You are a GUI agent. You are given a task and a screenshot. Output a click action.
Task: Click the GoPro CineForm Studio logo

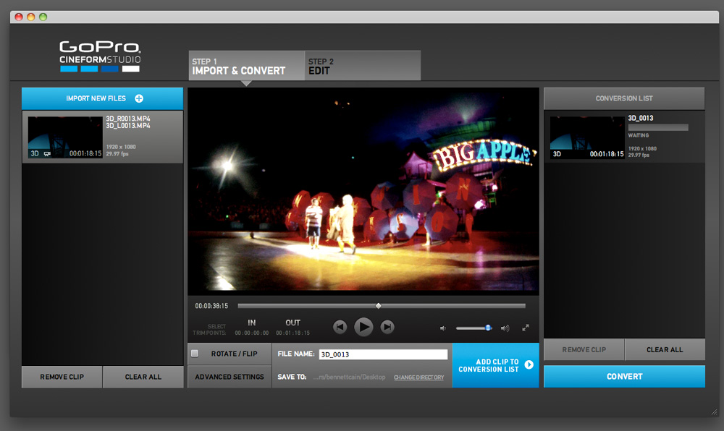click(x=100, y=56)
